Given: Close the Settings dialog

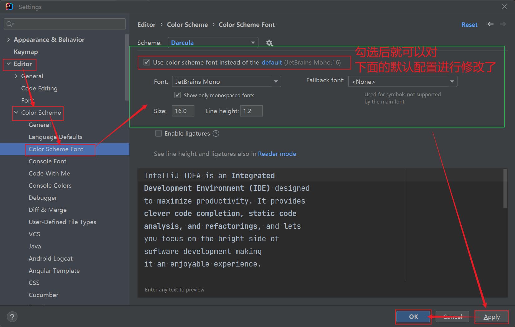Looking at the screenshot, I should coord(504,7).
